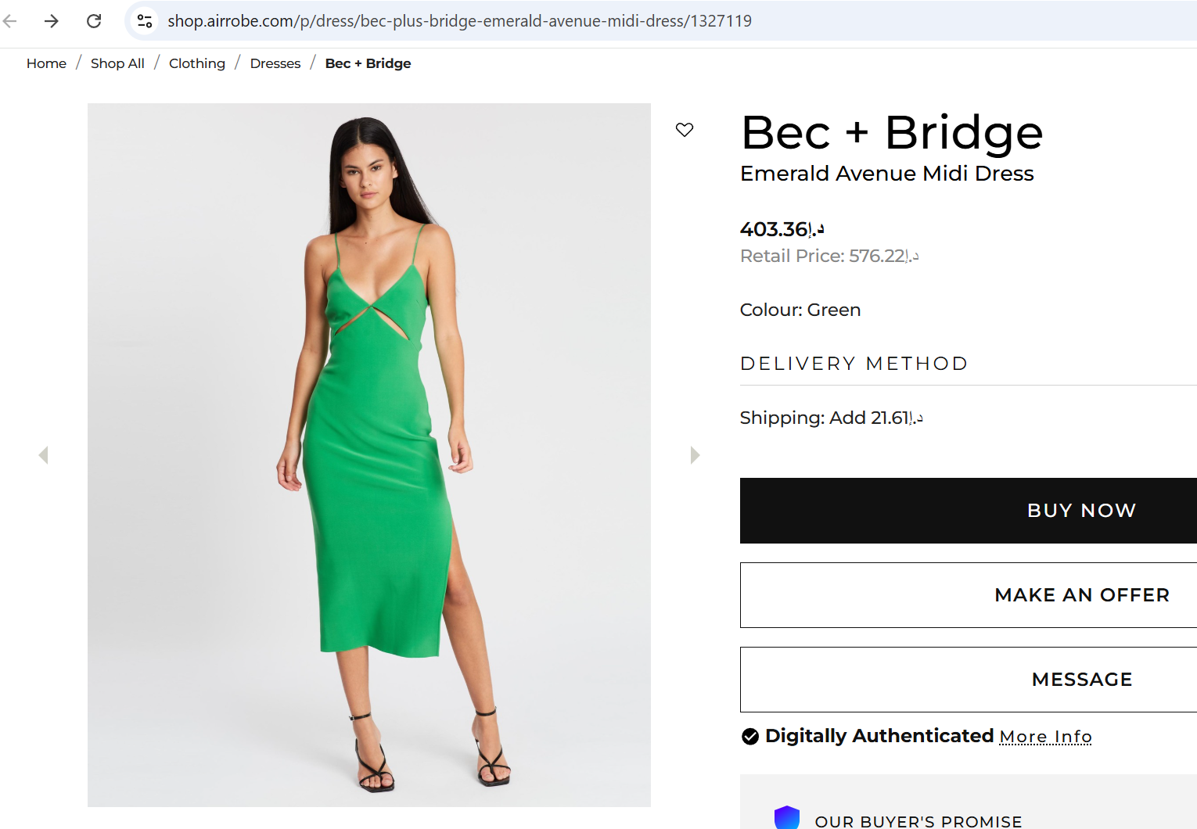
Task: Click the MESSAGE seller button
Action: [1081, 679]
